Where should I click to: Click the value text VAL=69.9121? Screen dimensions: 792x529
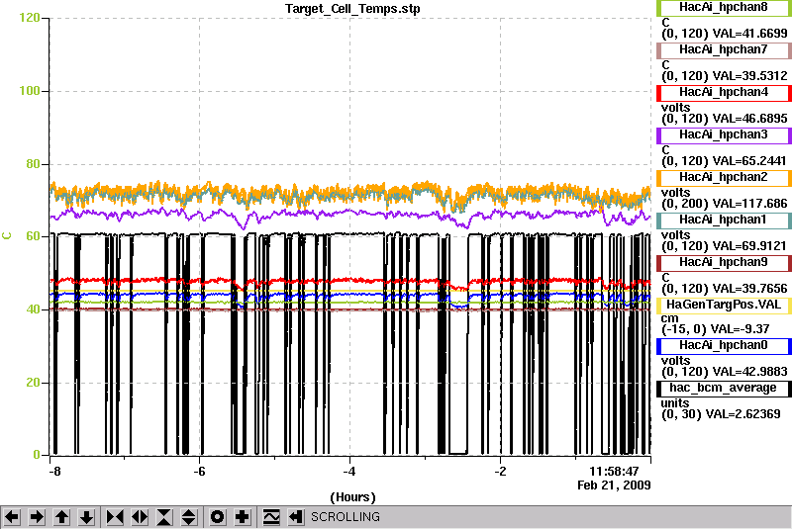pyautogui.click(x=749, y=246)
